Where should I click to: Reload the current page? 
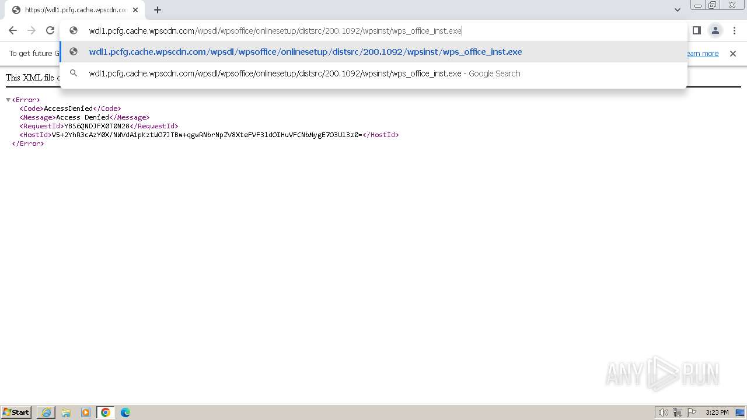pyautogui.click(x=50, y=30)
